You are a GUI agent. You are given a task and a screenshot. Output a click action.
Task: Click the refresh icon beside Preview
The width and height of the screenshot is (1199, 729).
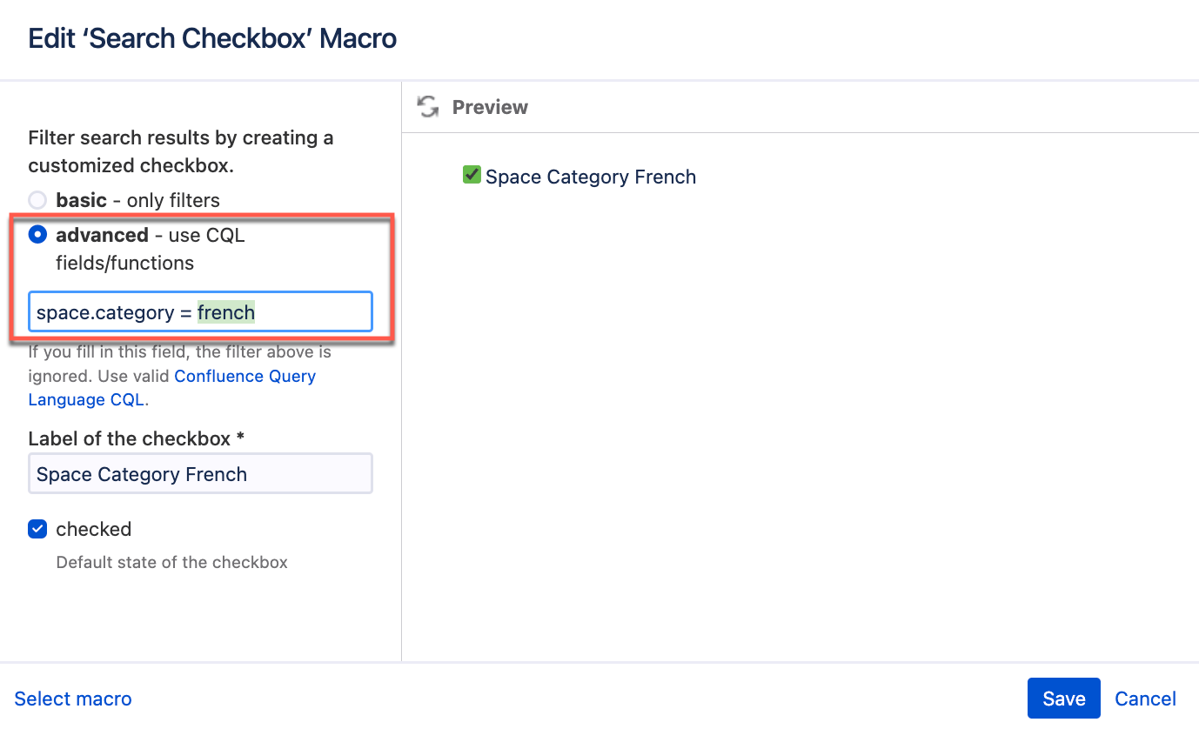427,107
